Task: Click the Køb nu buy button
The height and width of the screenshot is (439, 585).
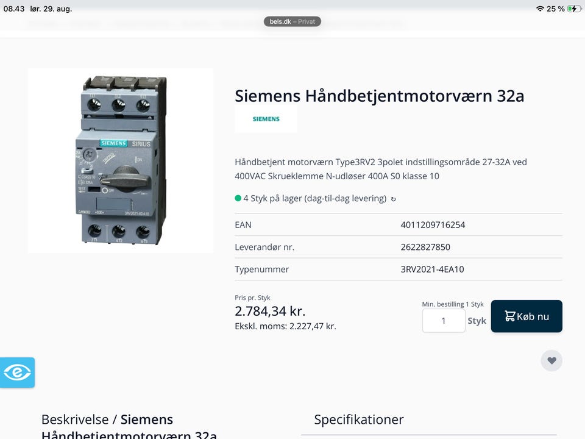Action: coord(526,316)
